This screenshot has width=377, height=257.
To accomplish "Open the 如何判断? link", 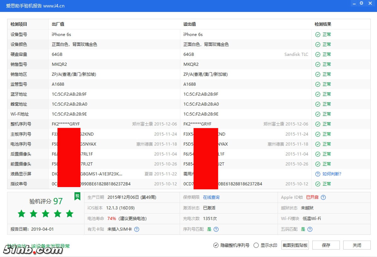I will tap(332, 174).
